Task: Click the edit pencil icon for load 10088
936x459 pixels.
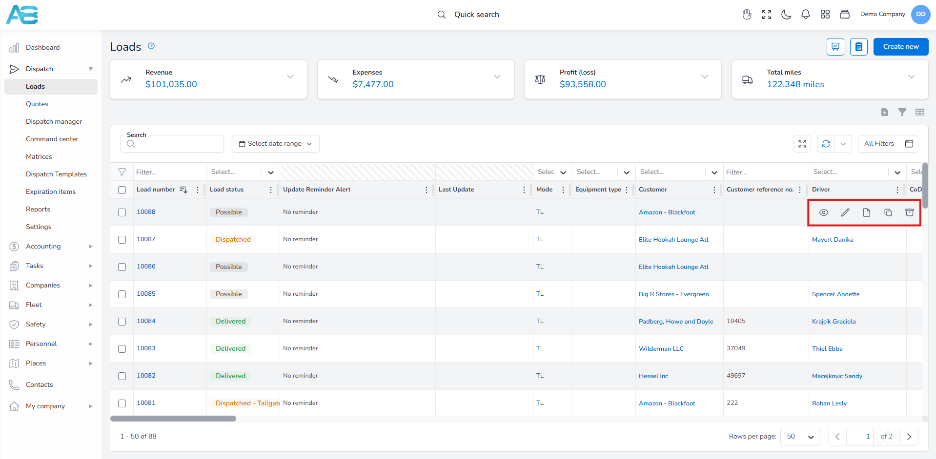Action: [x=845, y=212]
